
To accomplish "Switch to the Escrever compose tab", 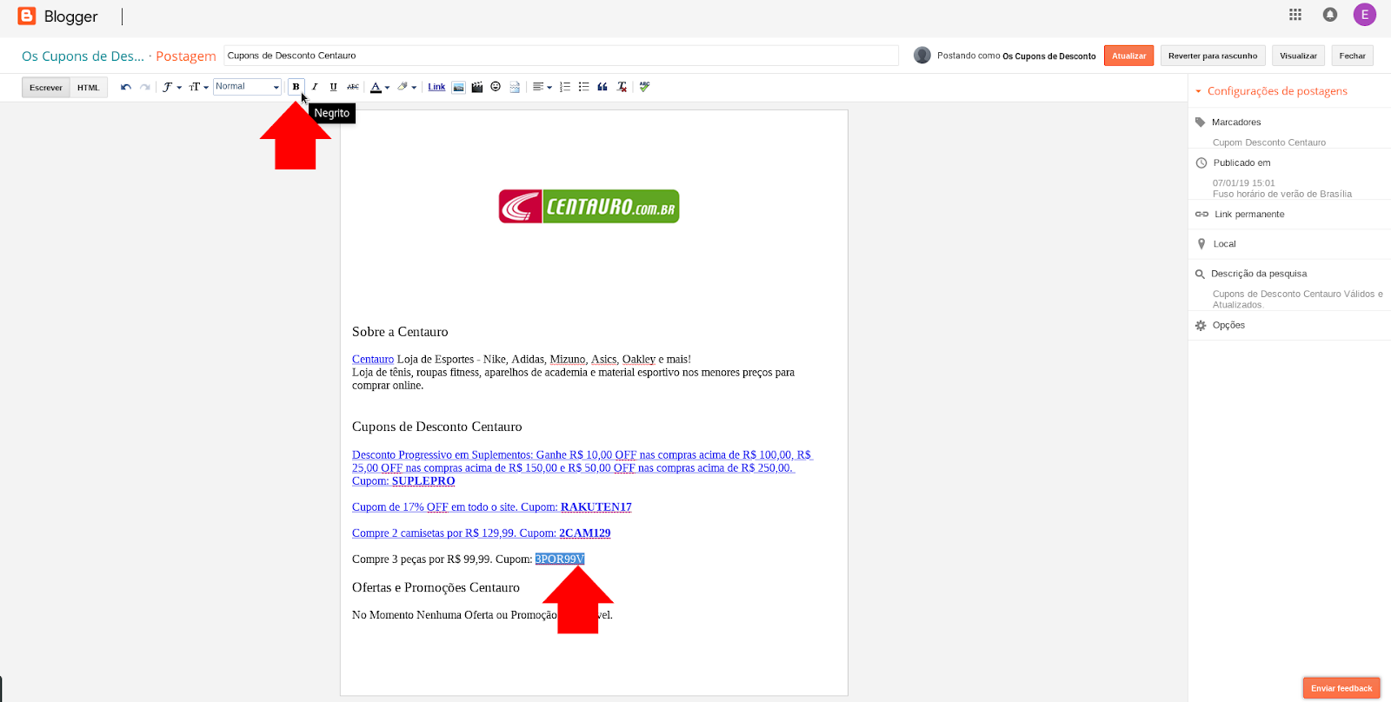I will click(46, 87).
